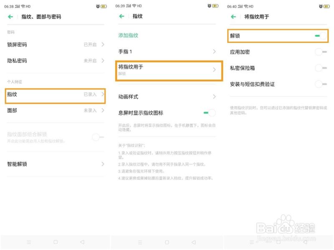Image resolution: width=334 pixels, height=250 pixels.
Task: Tap 将指纹用于 label
Action: 131,67
